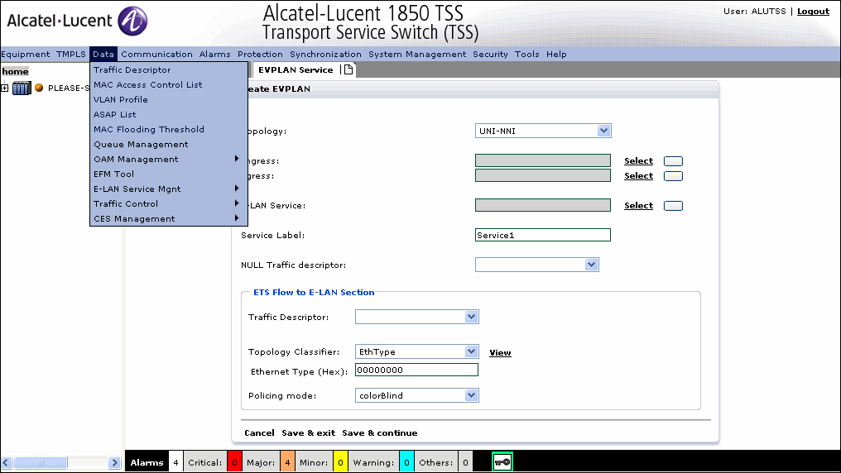841x473 pixels.
Task: Open the Security menu
Action: 490,54
